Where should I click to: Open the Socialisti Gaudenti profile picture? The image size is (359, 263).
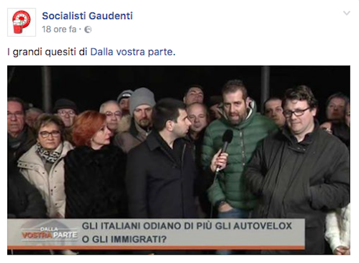click(21, 22)
